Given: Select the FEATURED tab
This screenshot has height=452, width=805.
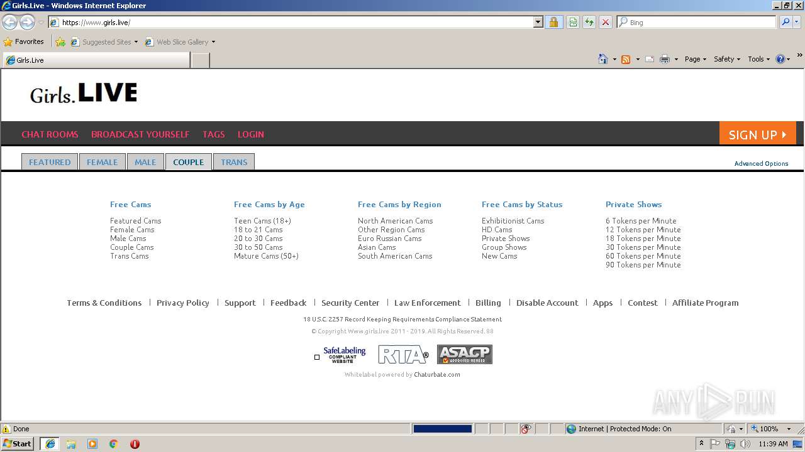Looking at the screenshot, I should coord(50,162).
